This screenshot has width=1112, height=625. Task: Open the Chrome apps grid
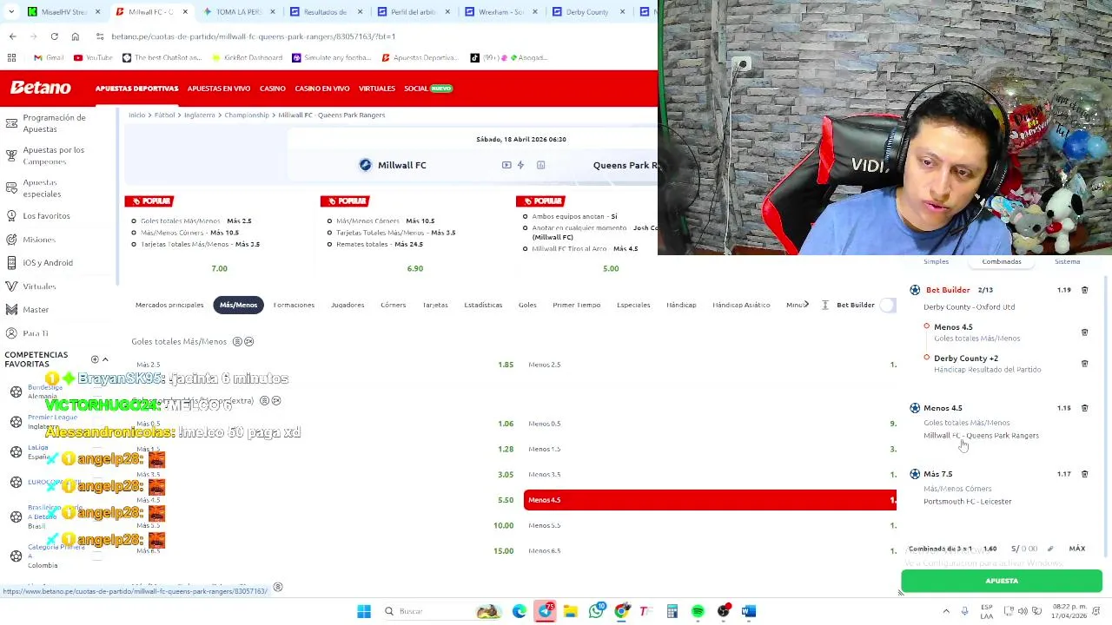click(x=11, y=57)
